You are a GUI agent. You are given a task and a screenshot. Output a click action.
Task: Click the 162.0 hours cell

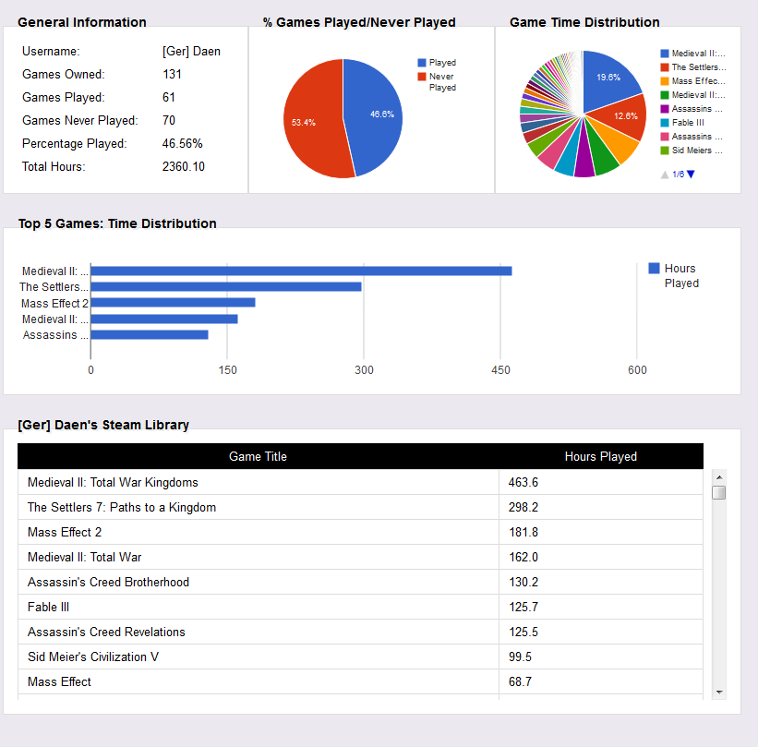pyautogui.click(x=601, y=557)
